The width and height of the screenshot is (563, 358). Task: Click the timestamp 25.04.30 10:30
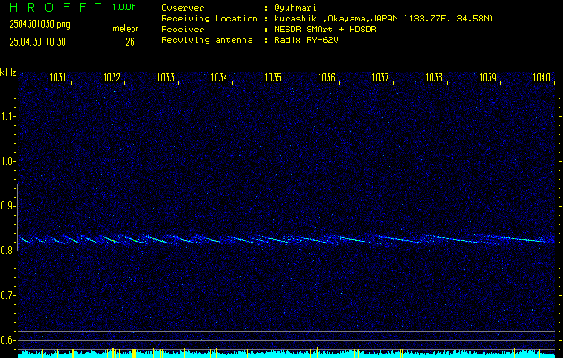(x=38, y=42)
